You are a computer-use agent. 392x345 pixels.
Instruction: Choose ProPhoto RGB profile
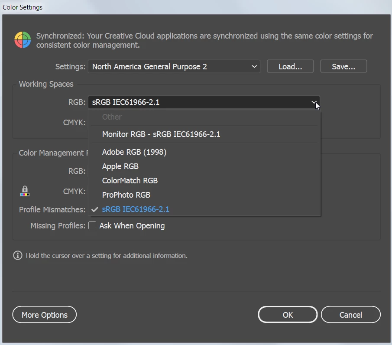pos(204,195)
